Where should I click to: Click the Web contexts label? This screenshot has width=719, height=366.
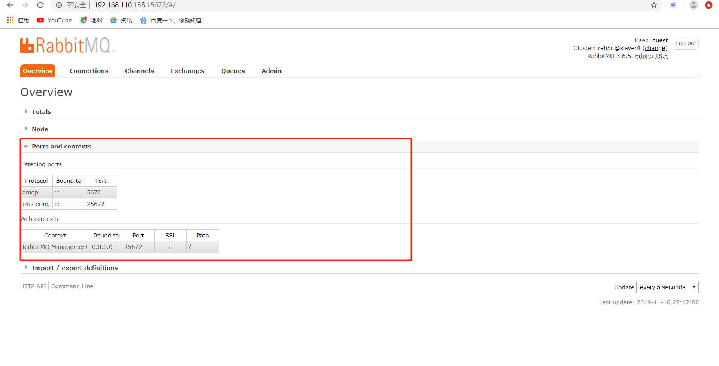(x=39, y=219)
